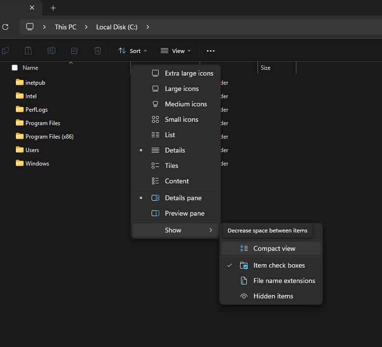Viewport: 382px width, 347px height.
Task: Click the Share toolbar icon
Action: (75, 51)
